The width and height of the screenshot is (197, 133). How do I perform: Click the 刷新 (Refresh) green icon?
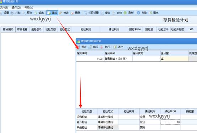[125, 13]
